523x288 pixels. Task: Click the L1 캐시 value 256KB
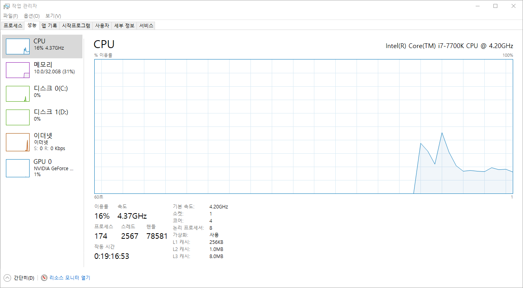click(x=216, y=242)
